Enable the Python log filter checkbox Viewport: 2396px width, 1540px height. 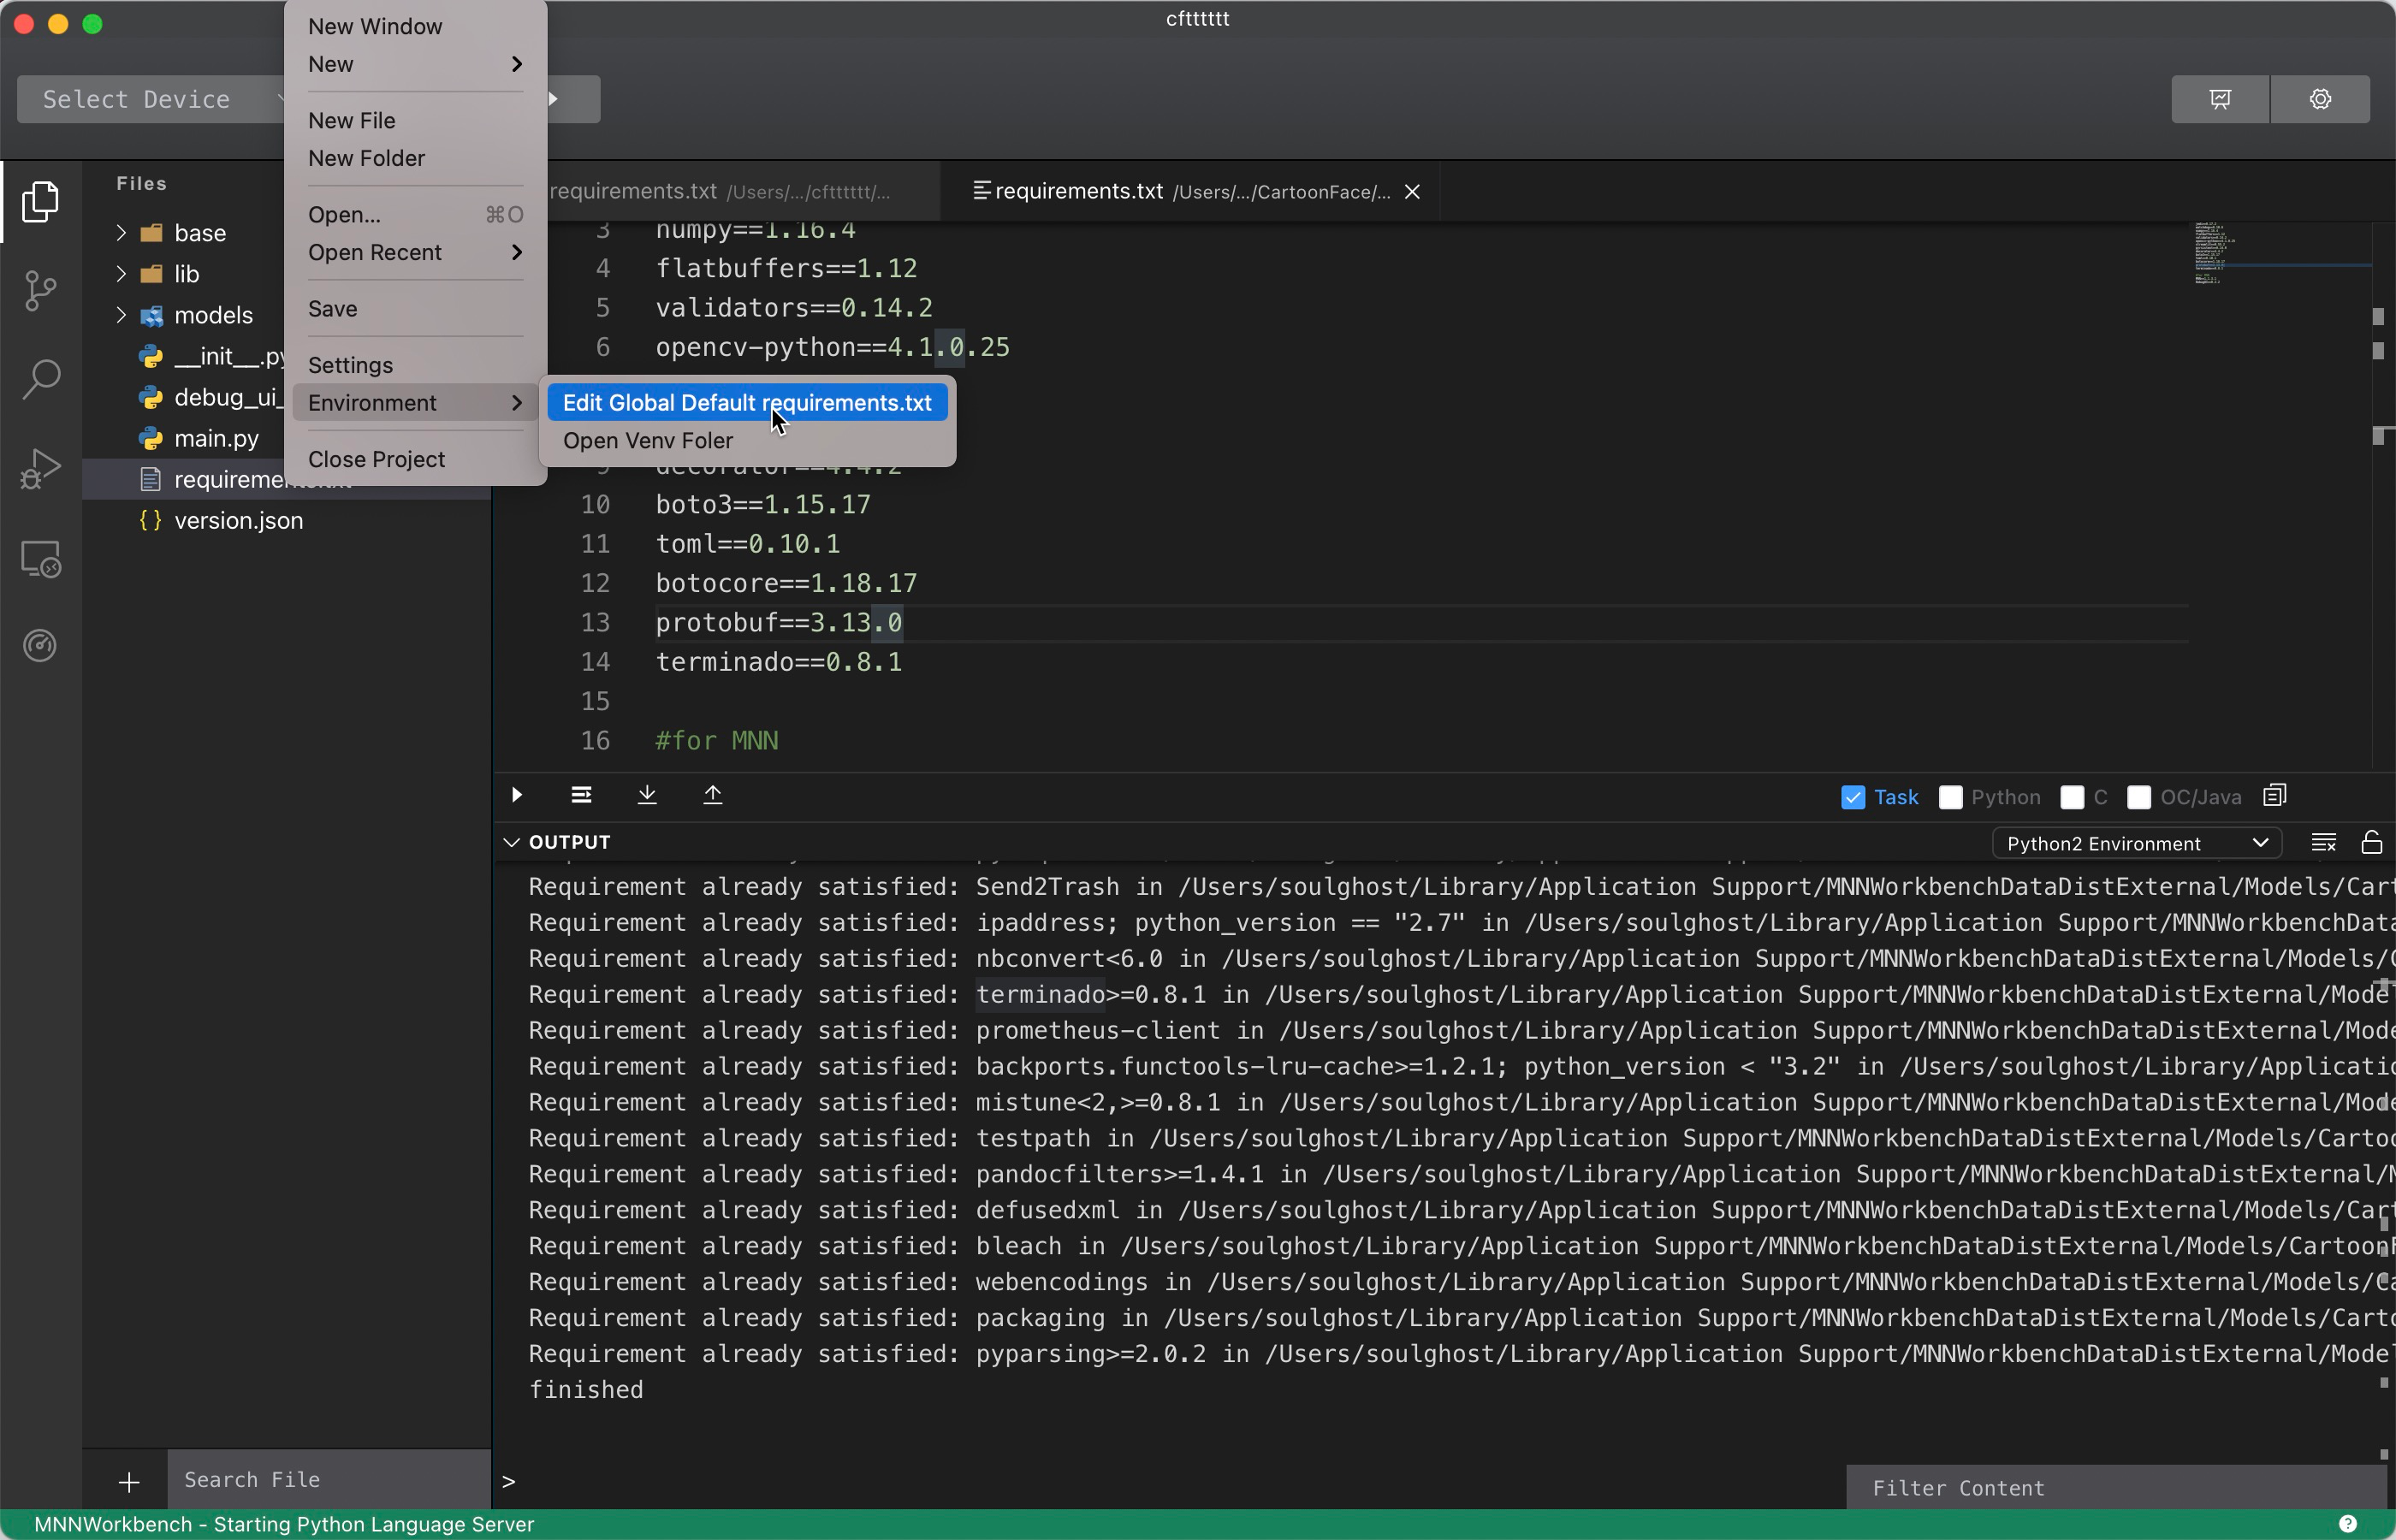coord(1950,797)
